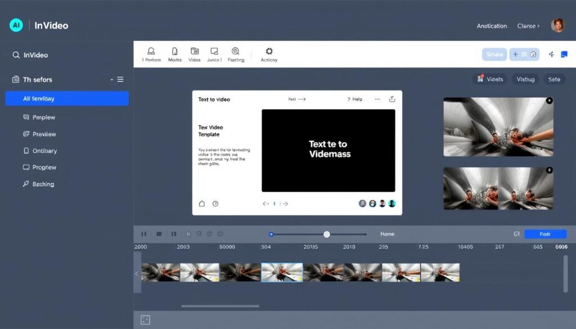Expand the dropdown arrow next to Th sefors
The image size is (576, 329).
[112, 79]
